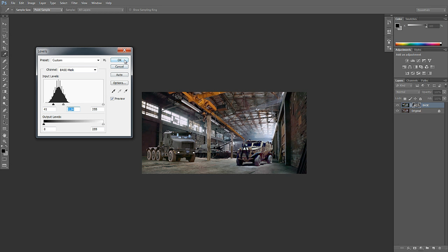This screenshot has height=252, width=448.
Task: Select the Type tool
Action: 5,116
